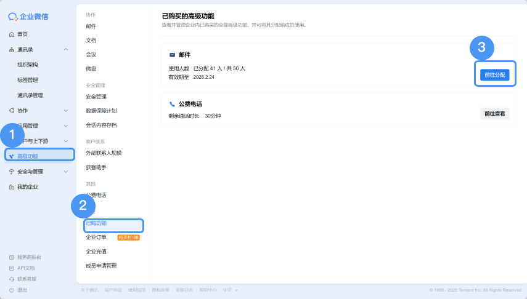
Task: Open the 联系客服 link
Action: click(x=27, y=279)
